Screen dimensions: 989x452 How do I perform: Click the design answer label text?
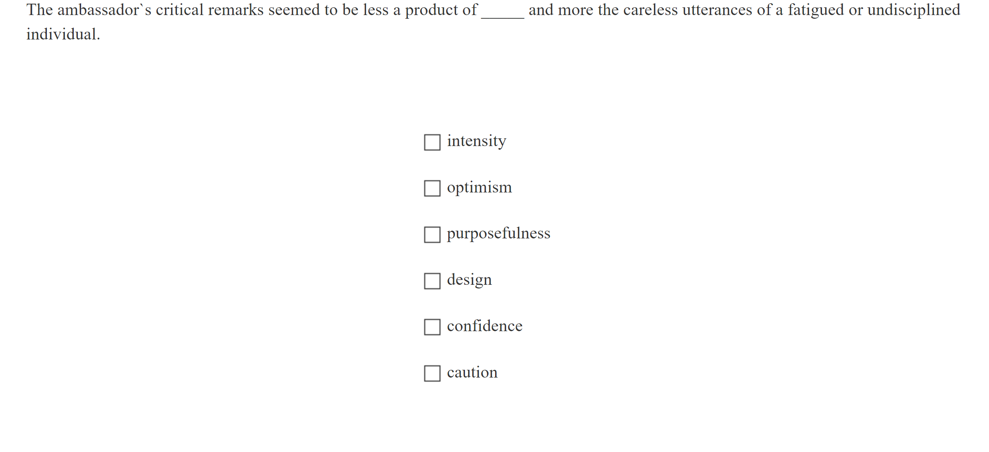[x=469, y=280]
